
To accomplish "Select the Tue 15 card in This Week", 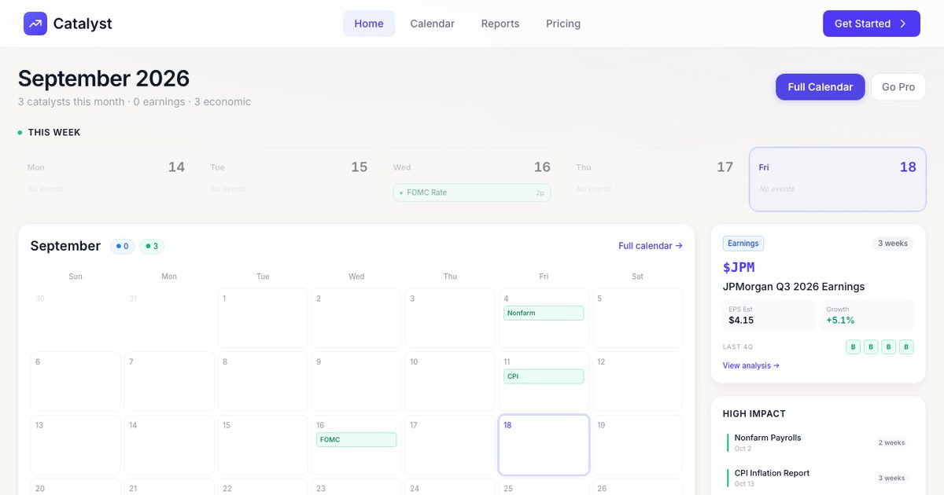I will coord(289,179).
